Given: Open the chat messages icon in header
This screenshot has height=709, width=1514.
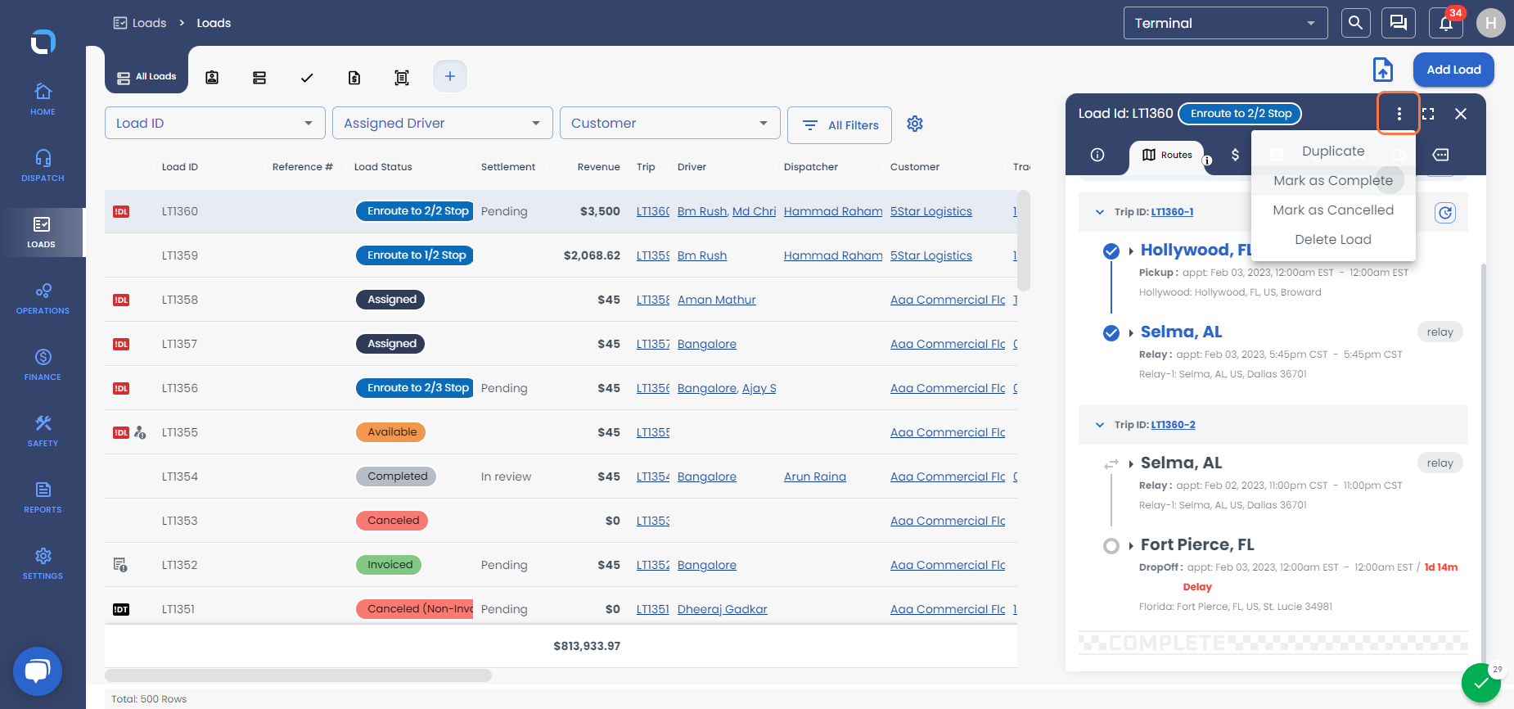Looking at the screenshot, I should [x=1399, y=23].
